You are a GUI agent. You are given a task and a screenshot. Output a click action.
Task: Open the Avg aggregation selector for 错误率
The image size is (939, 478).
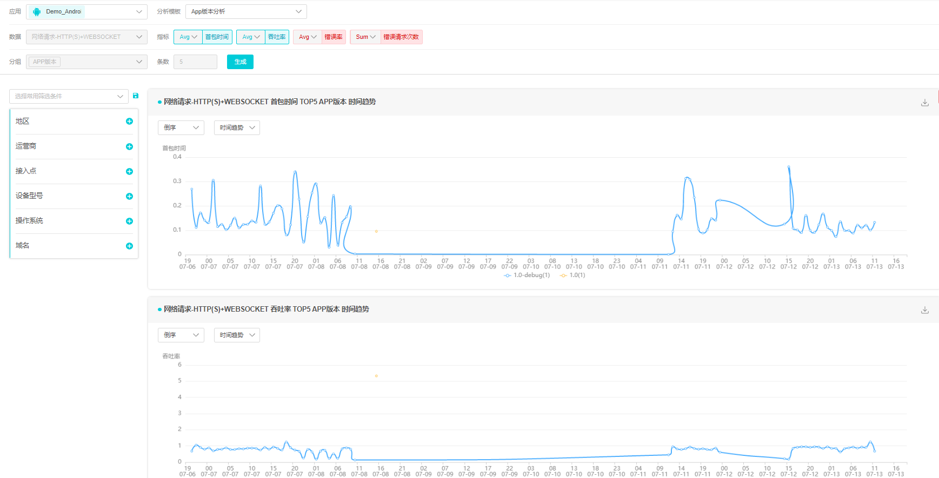308,37
